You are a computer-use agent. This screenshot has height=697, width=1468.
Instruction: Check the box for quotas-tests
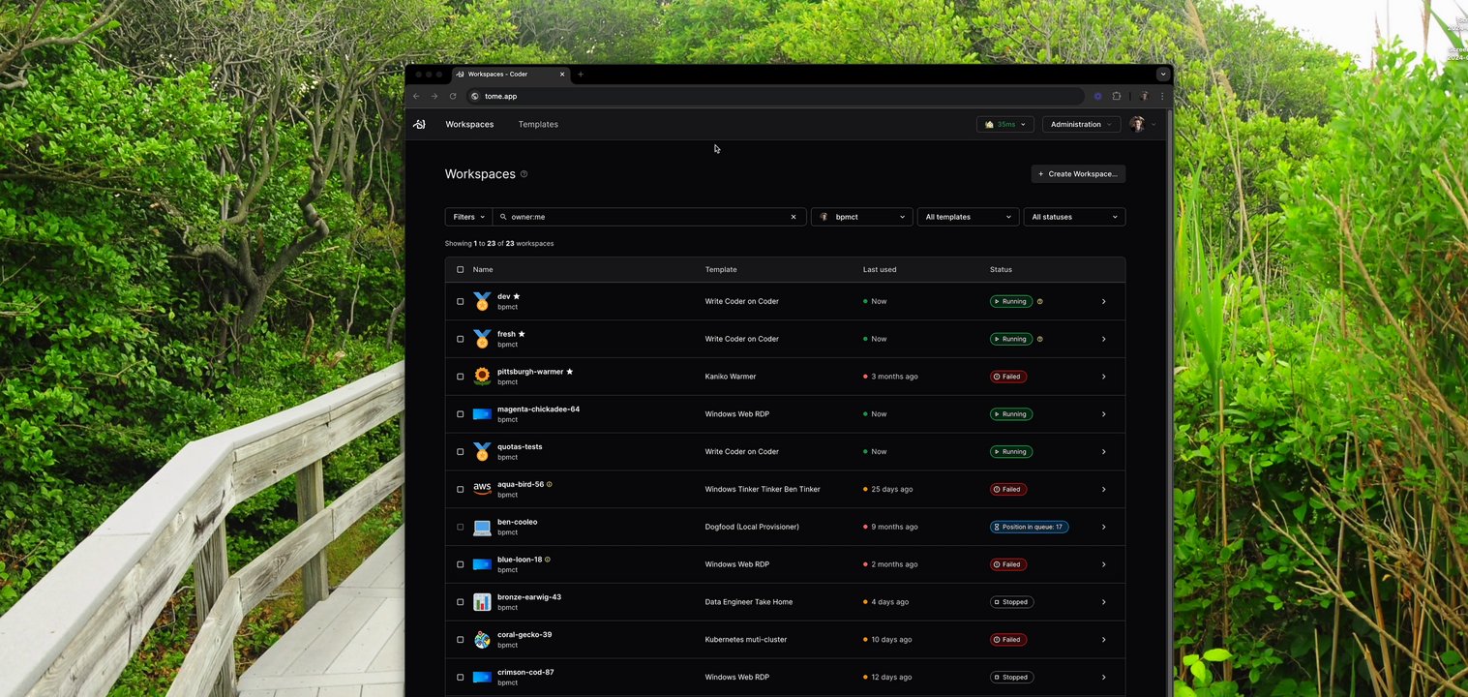pos(460,452)
